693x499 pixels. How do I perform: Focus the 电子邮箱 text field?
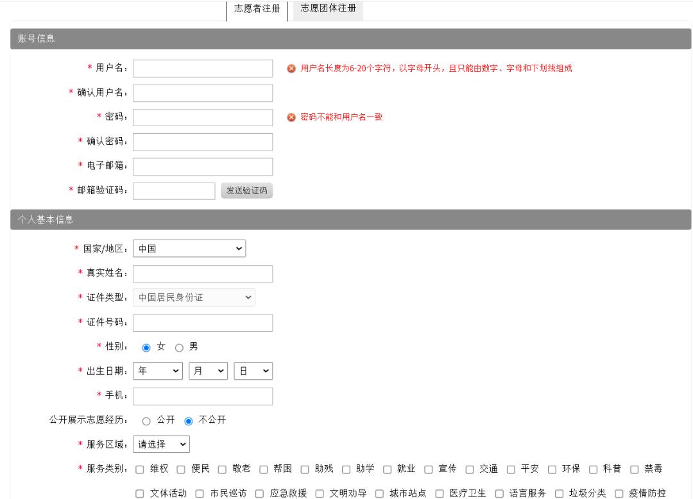pyautogui.click(x=202, y=166)
